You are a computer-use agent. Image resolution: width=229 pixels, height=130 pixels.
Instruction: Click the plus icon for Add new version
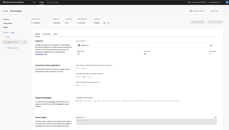click(x=6, y=48)
